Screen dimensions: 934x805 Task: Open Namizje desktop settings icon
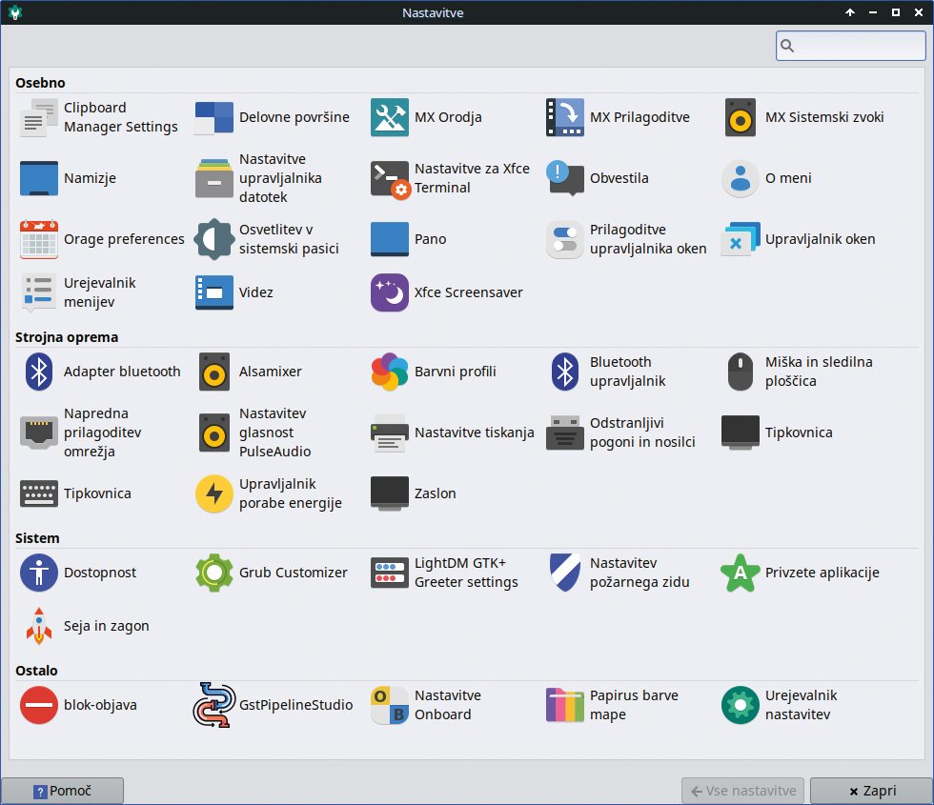coord(39,178)
